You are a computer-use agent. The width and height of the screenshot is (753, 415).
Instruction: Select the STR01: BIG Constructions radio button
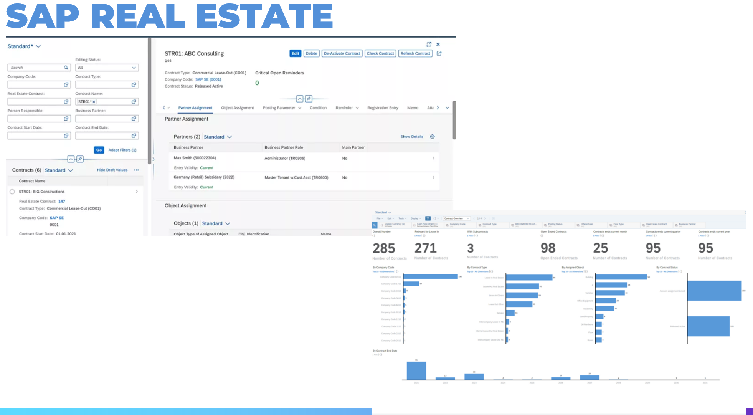point(12,192)
